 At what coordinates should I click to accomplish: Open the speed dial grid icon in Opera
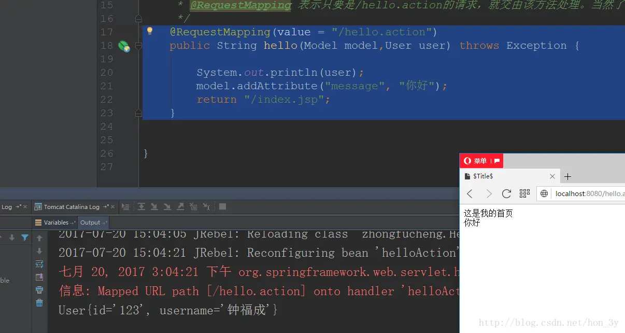tap(524, 193)
